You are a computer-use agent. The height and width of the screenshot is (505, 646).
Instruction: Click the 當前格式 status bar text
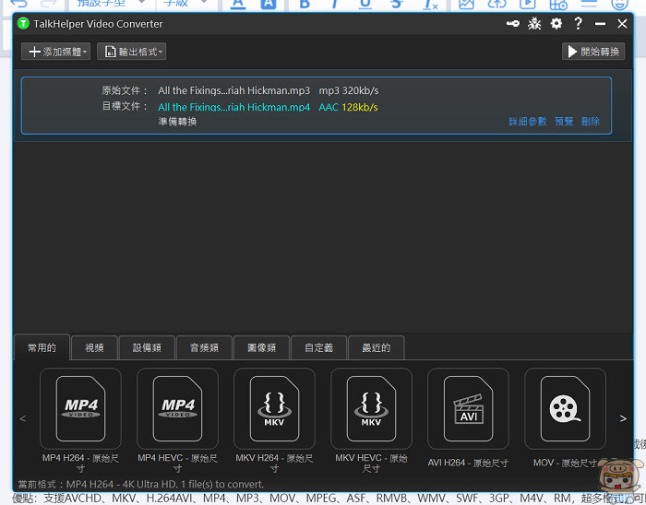[x=141, y=484]
